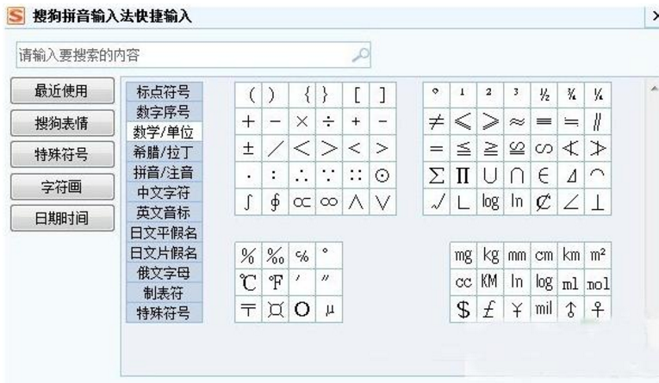
Task: Switch to the 日文片假名 category tab
Action: pyautogui.click(x=165, y=253)
